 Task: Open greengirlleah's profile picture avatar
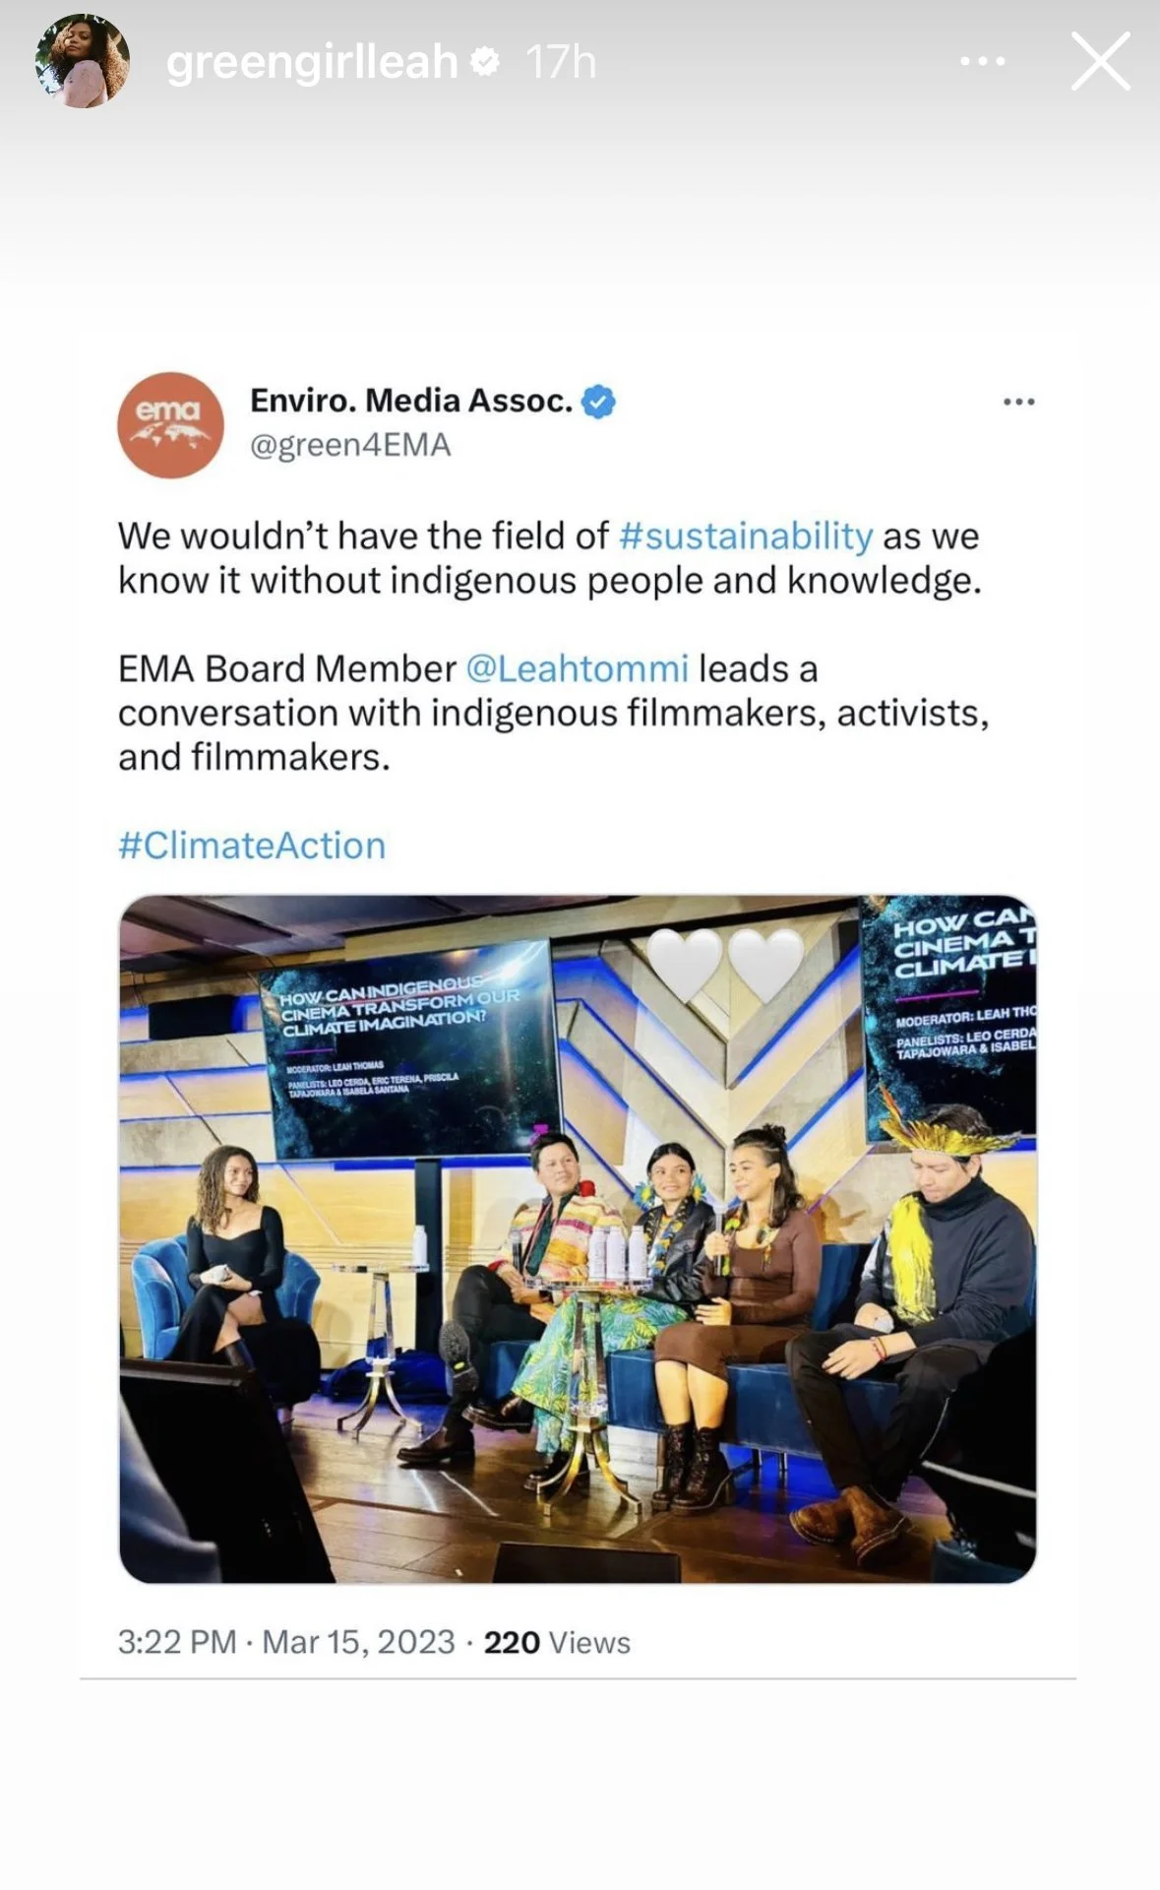83,61
